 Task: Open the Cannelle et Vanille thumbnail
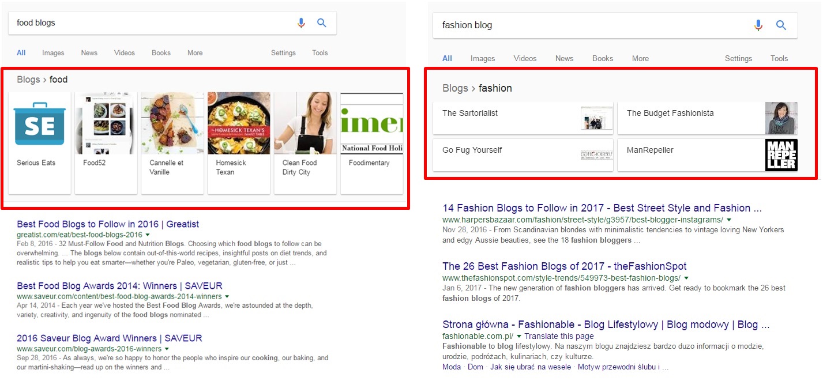[172, 123]
